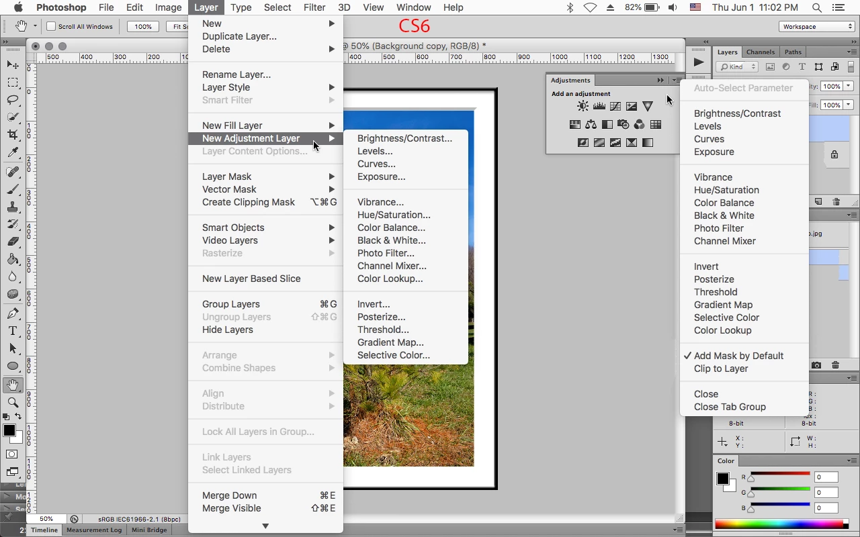Screen dimensions: 860x537
Task: Click the Channel Mixer circles icon
Action: 639,124
